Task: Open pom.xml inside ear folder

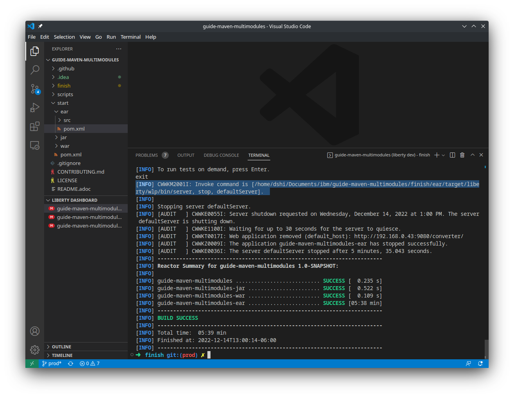Action: pos(86,129)
